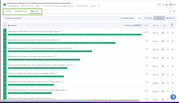The image size is (179, 103).
Task: Open output log icon for auto-split.feature
Action: [x=163, y=41]
